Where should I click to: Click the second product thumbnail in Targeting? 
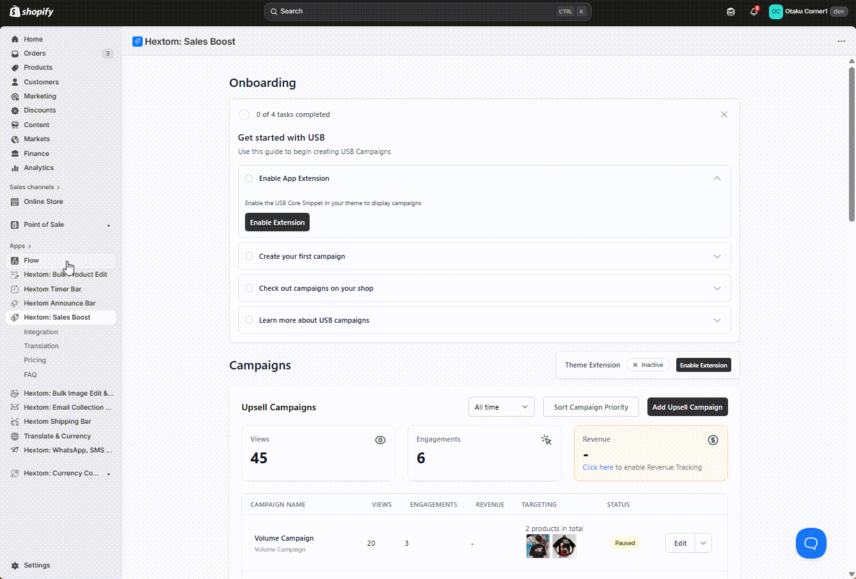[x=564, y=546]
